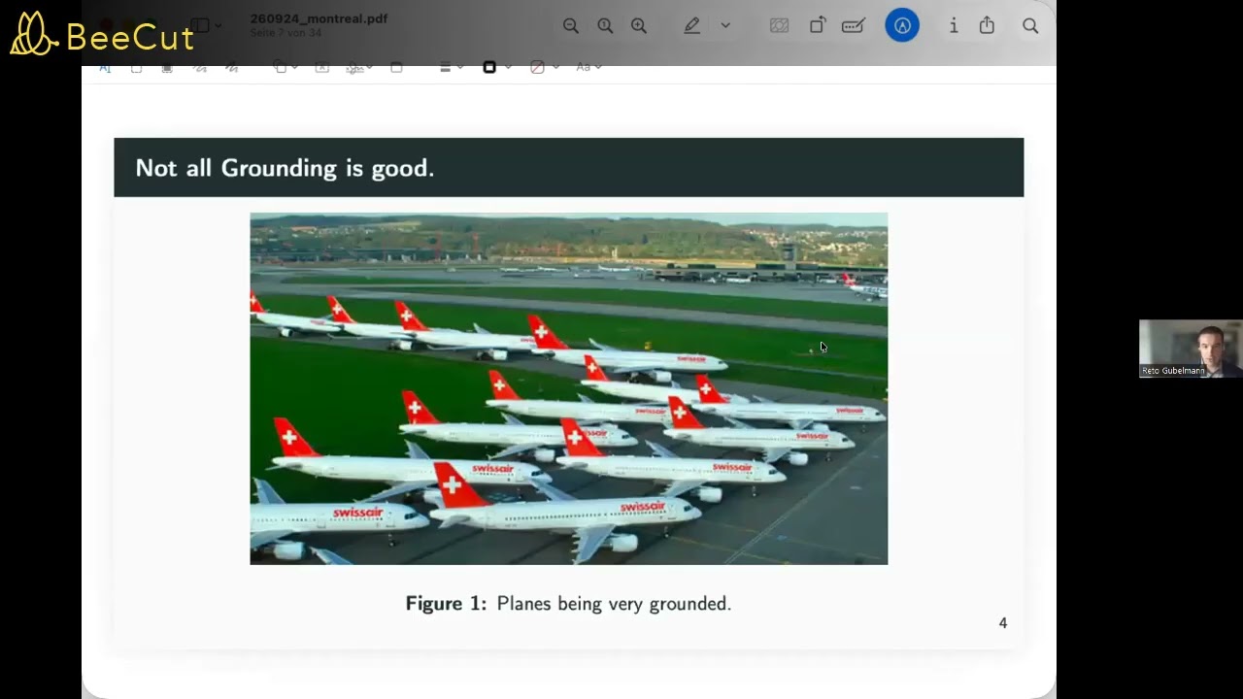Choose the sketch drawing tool
The width and height of the screenshot is (1243, 699).
click(199, 67)
